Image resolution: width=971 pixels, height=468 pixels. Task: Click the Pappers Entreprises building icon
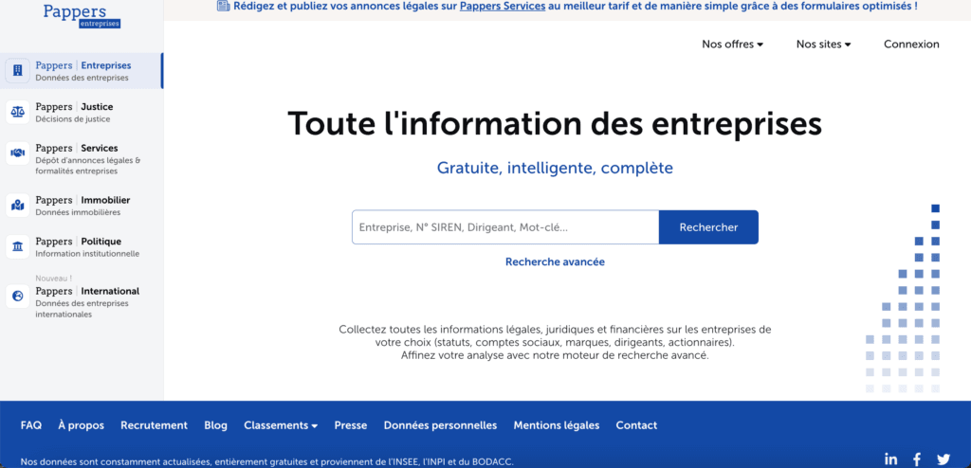coord(18,71)
